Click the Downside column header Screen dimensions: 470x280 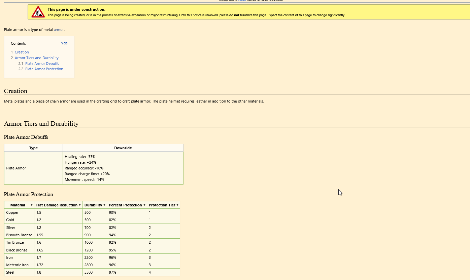[123, 148]
